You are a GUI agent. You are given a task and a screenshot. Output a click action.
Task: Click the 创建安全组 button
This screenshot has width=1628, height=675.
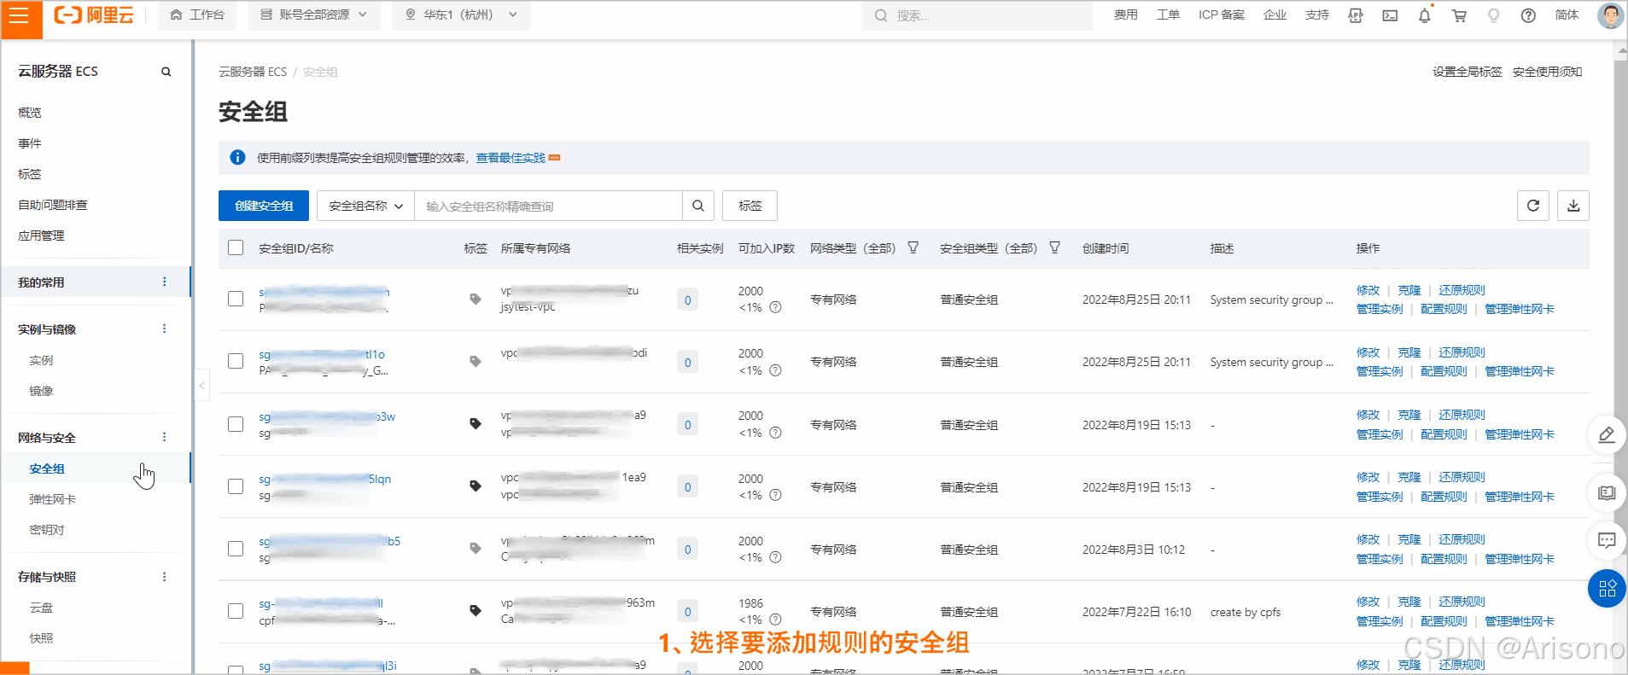tap(264, 206)
